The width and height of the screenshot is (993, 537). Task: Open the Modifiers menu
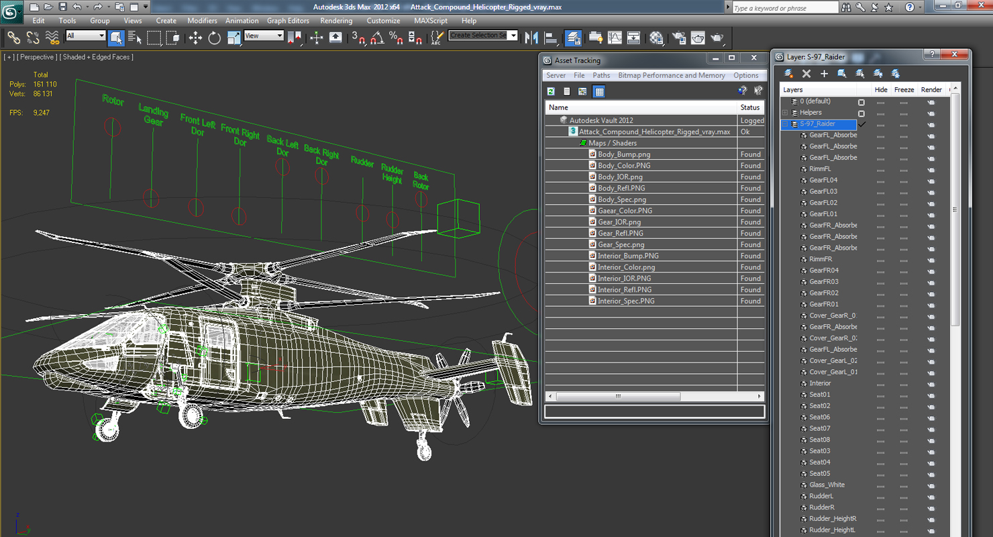coord(202,21)
